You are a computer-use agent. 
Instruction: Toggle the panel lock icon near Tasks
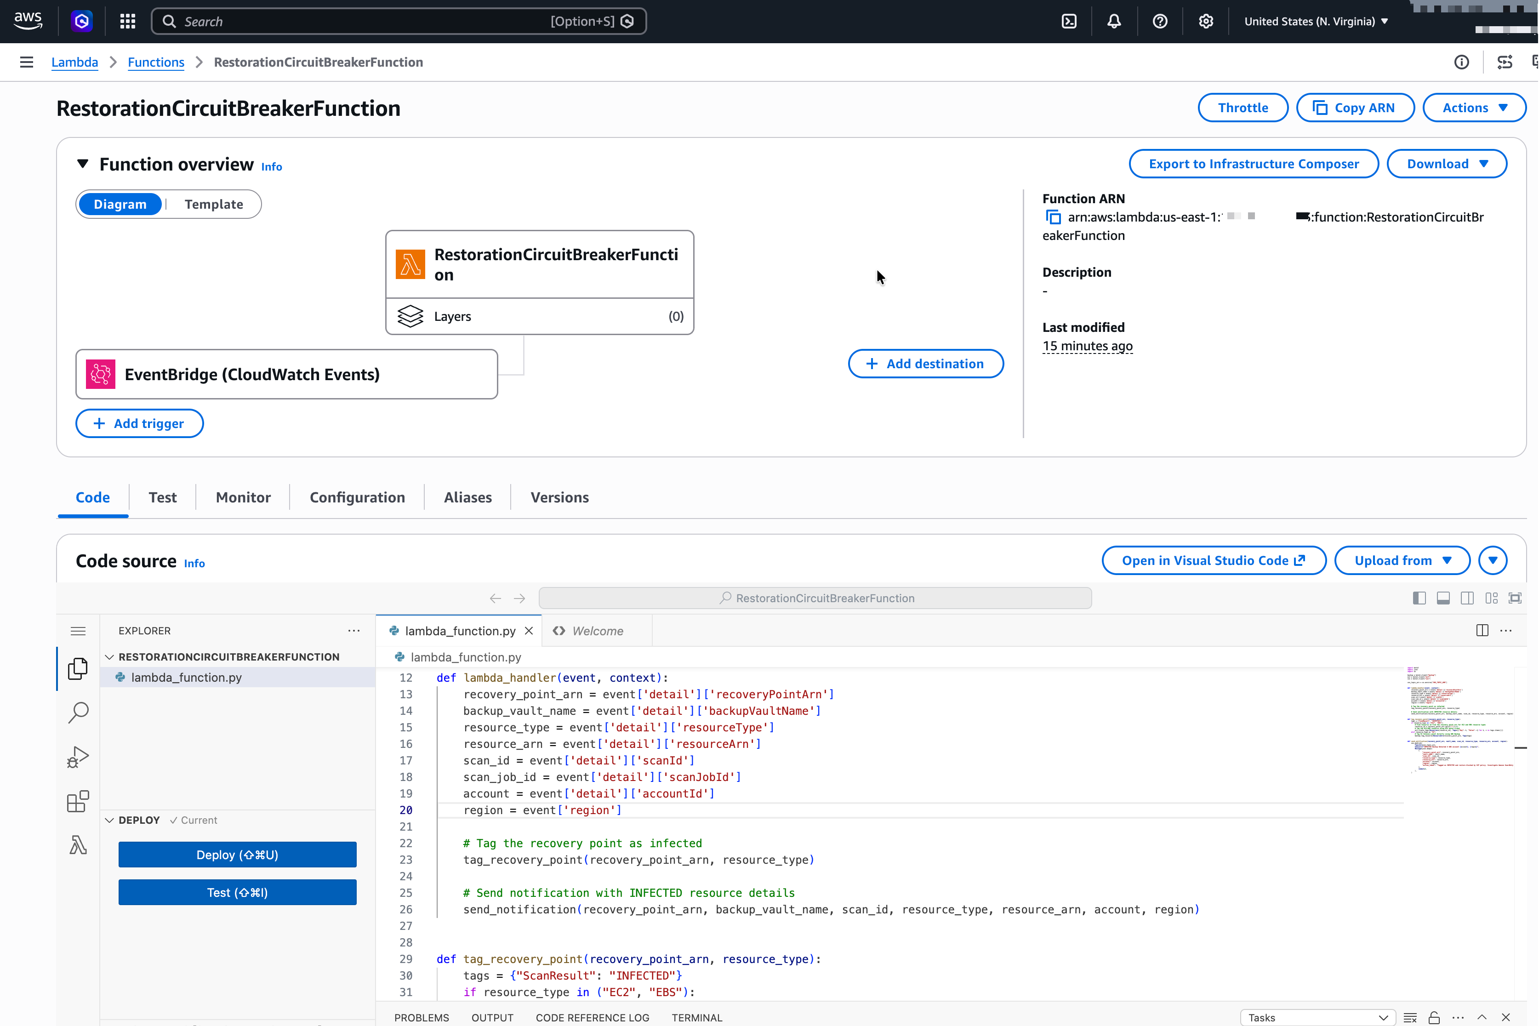click(x=1434, y=1017)
